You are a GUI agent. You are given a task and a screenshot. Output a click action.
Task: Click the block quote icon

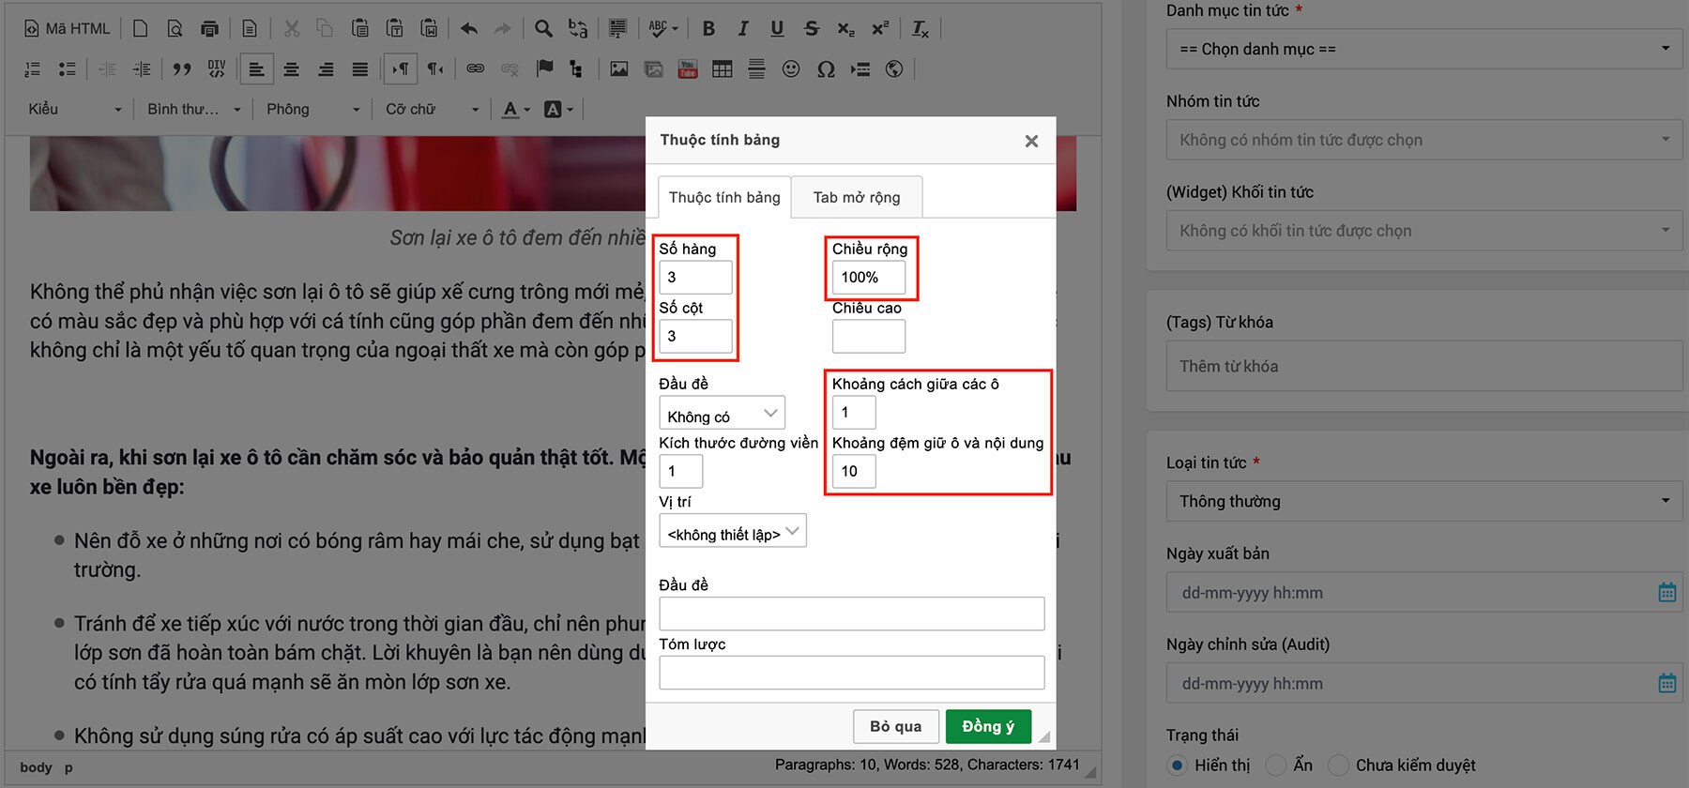tap(182, 68)
